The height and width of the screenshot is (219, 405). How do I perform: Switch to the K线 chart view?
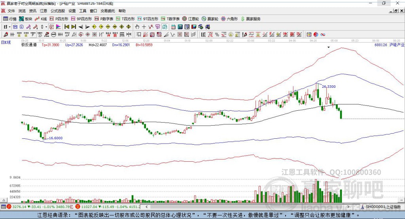pyautogui.click(x=41, y=19)
